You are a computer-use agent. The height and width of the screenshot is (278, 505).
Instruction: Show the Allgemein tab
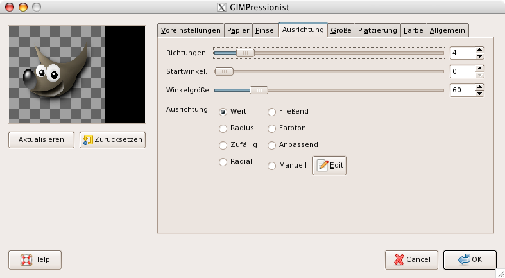pos(447,30)
